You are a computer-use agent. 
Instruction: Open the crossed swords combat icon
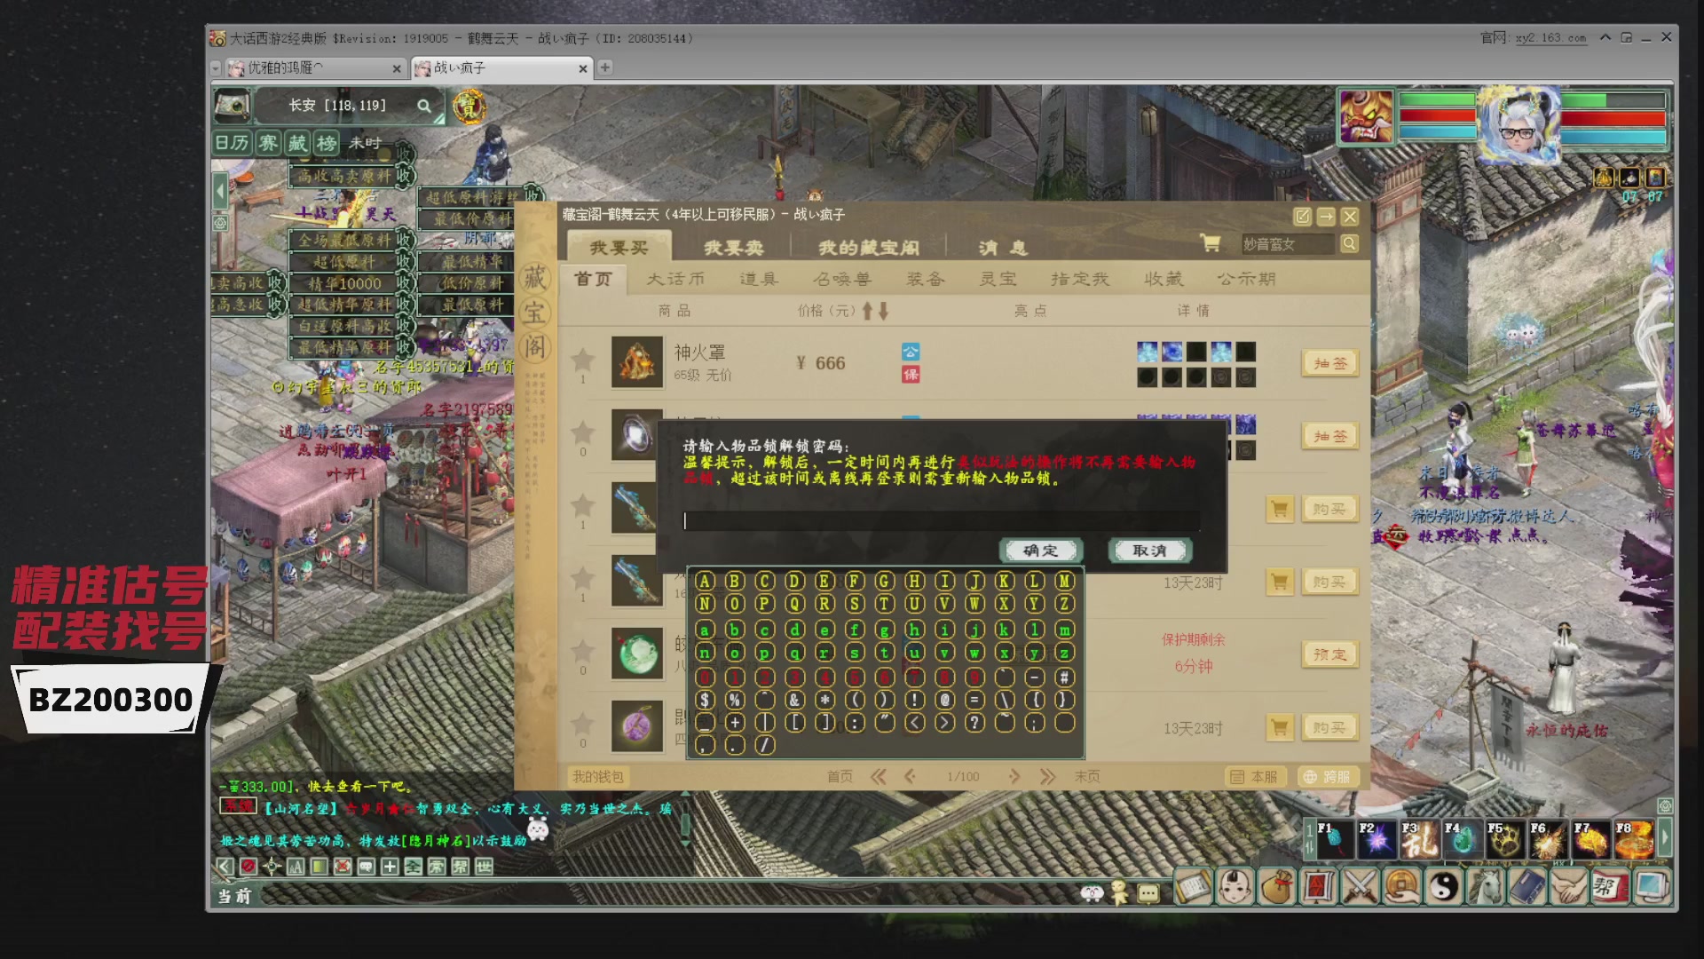(x=1360, y=886)
